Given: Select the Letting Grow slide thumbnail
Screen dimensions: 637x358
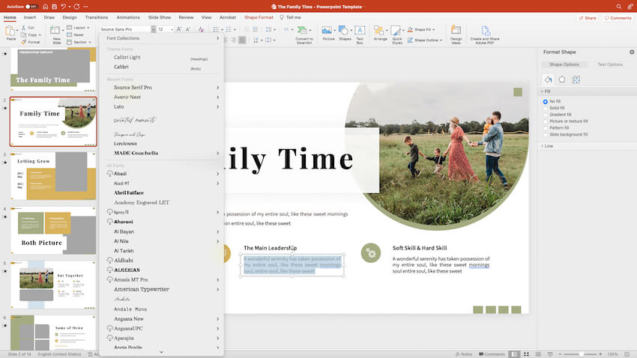Looking at the screenshot, I should tap(52, 177).
